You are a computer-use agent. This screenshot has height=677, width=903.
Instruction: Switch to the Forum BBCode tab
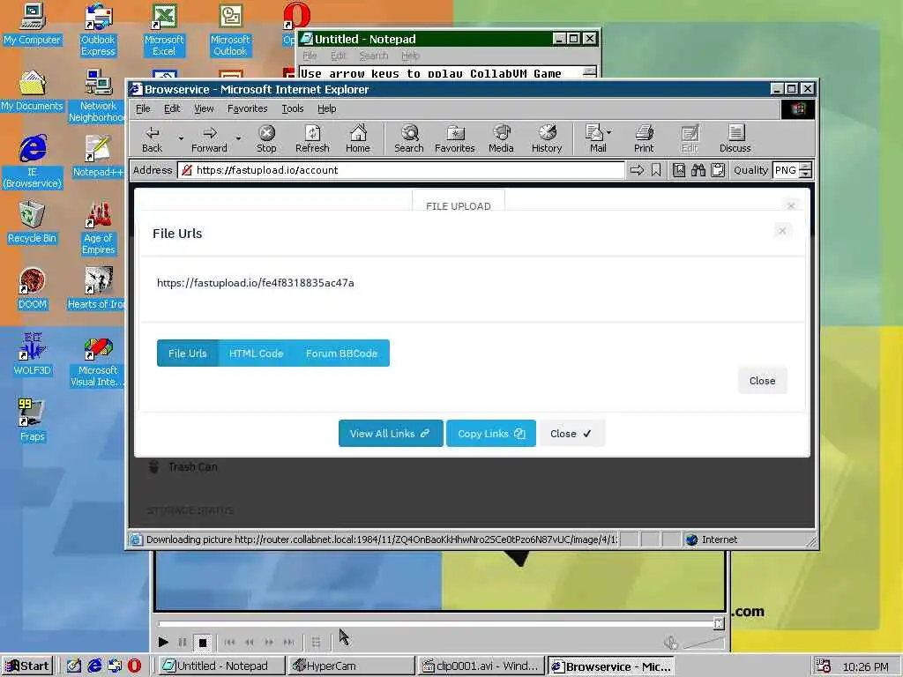[341, 353]
